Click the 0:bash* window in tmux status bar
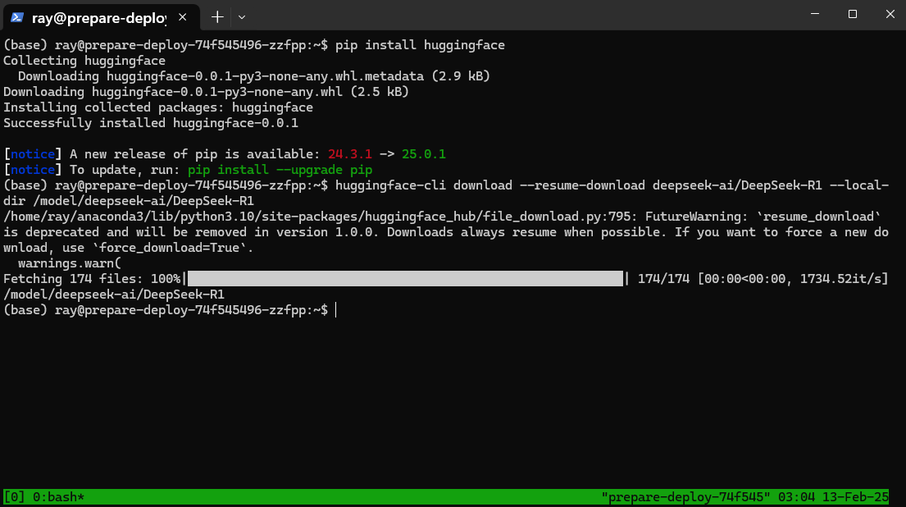The height and width of the screenshot is (507, 906). coord(57,497)
